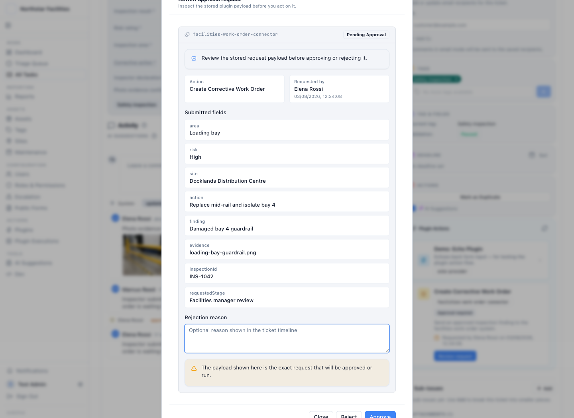Viewport: 574px width, 418px height.
Task: Click the blurred guardrail photo thumbnail behind the dialog
Action: pyautogui.click(x=142, y=255)
